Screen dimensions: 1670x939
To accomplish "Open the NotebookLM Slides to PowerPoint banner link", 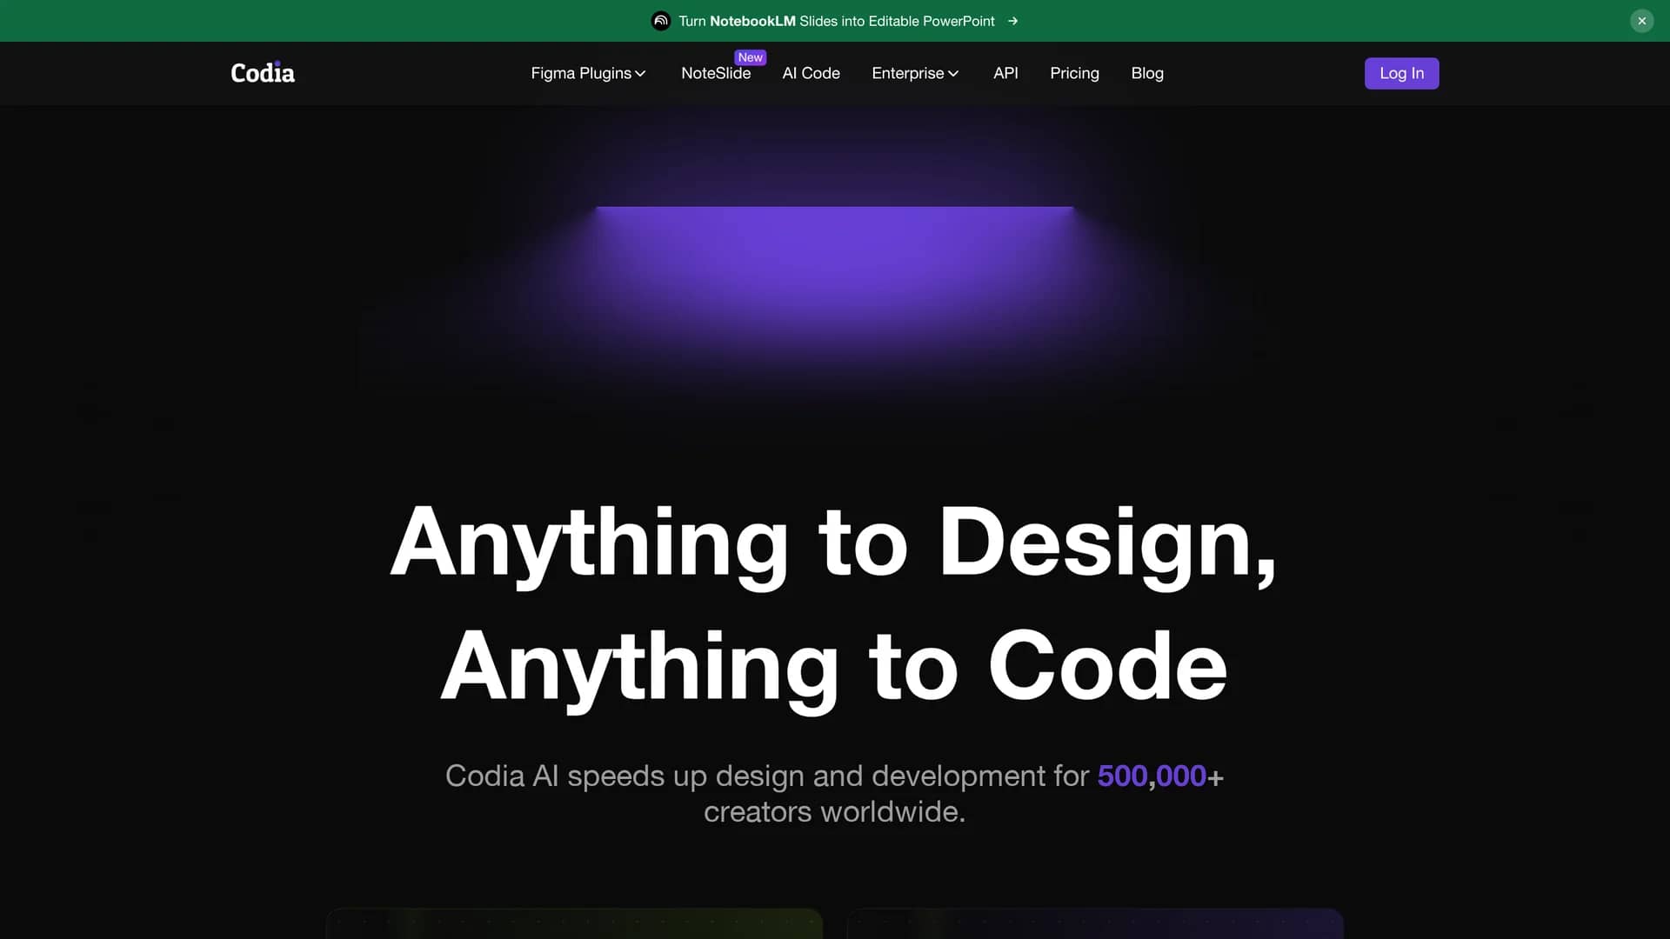I will pos(836,21).
